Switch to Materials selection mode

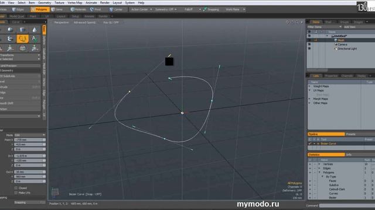click(x=79, y=9)
